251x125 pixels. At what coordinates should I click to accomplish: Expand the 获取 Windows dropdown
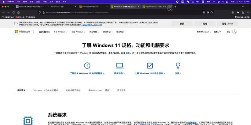[x=78, y=32]
